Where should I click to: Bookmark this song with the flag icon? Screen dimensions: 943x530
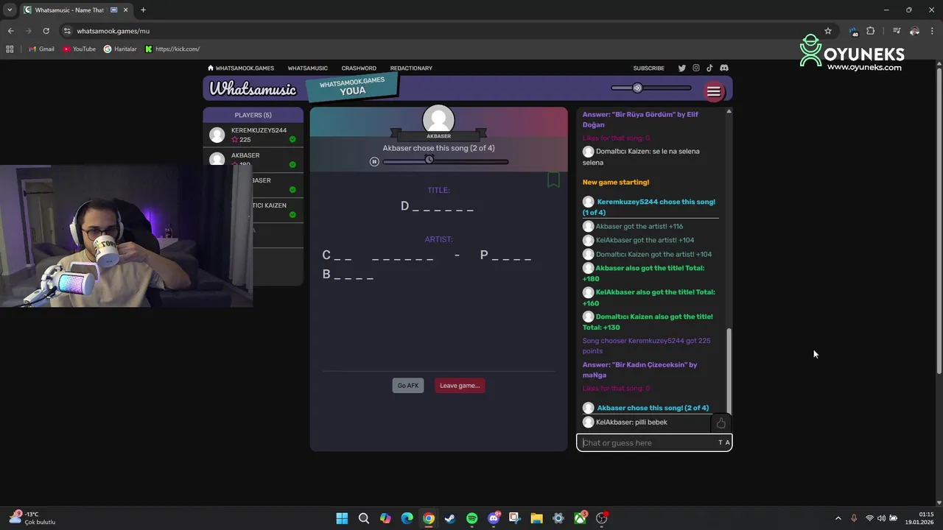(x=553, y=180)
